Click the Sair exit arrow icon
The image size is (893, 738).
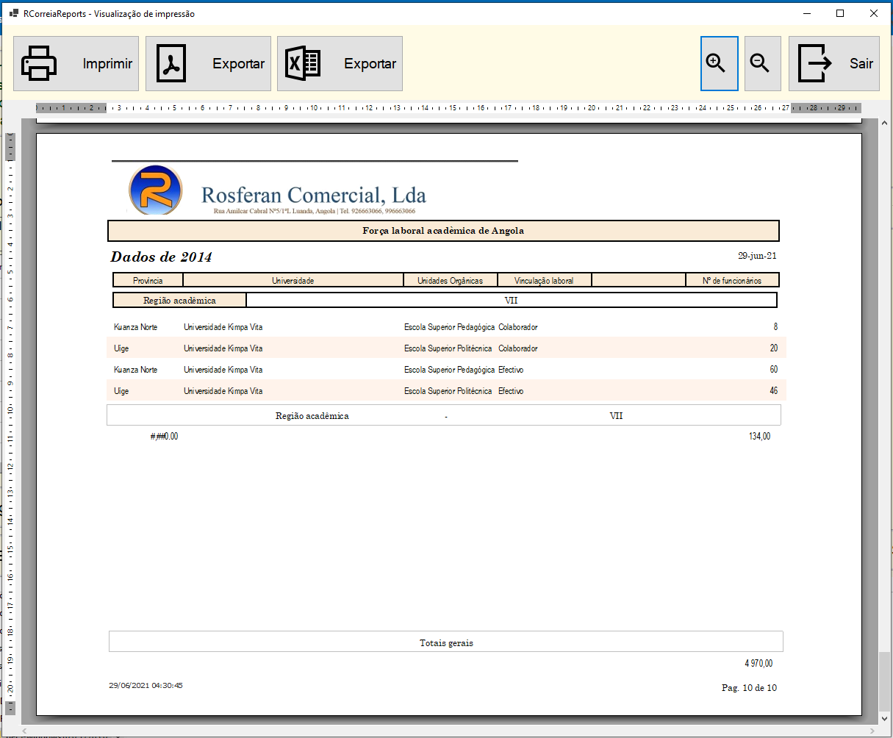[x=815, y=63]
